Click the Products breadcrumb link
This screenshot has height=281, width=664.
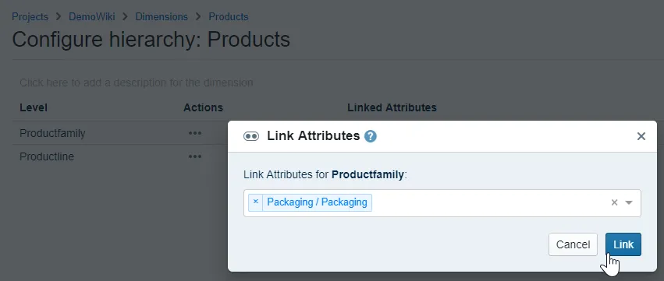tap(229, 17)
